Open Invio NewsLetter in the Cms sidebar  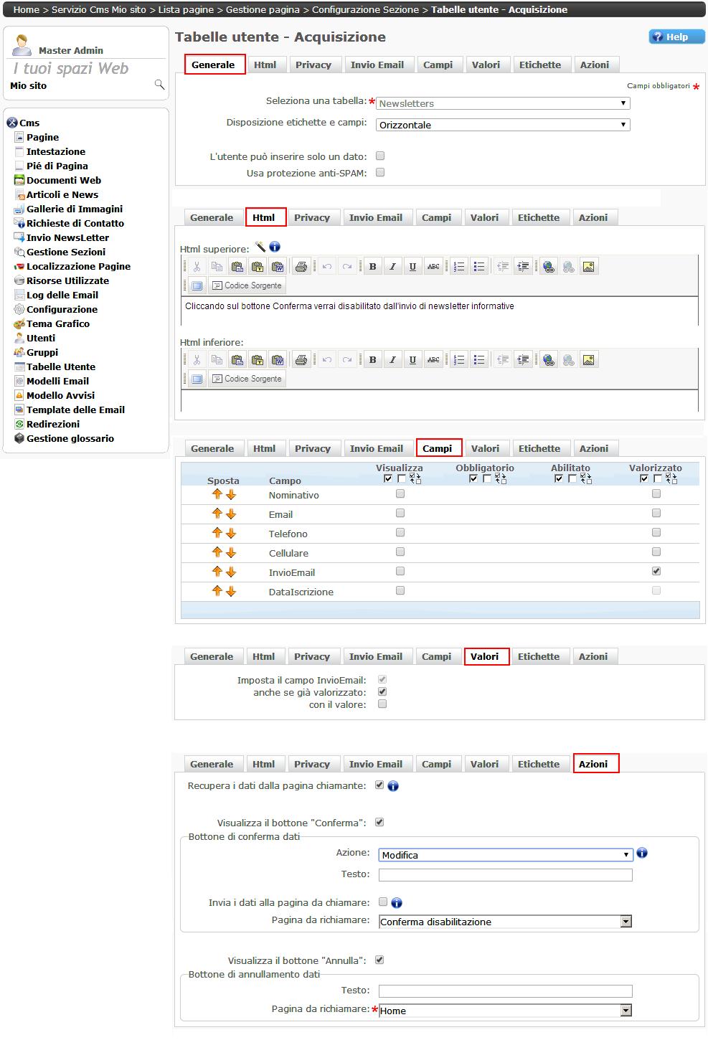tap(67, 237)
